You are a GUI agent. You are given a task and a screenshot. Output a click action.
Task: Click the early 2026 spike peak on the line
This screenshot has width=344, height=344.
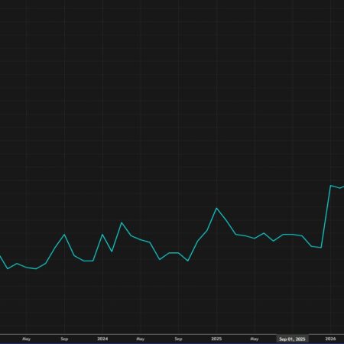pos(331,186)
